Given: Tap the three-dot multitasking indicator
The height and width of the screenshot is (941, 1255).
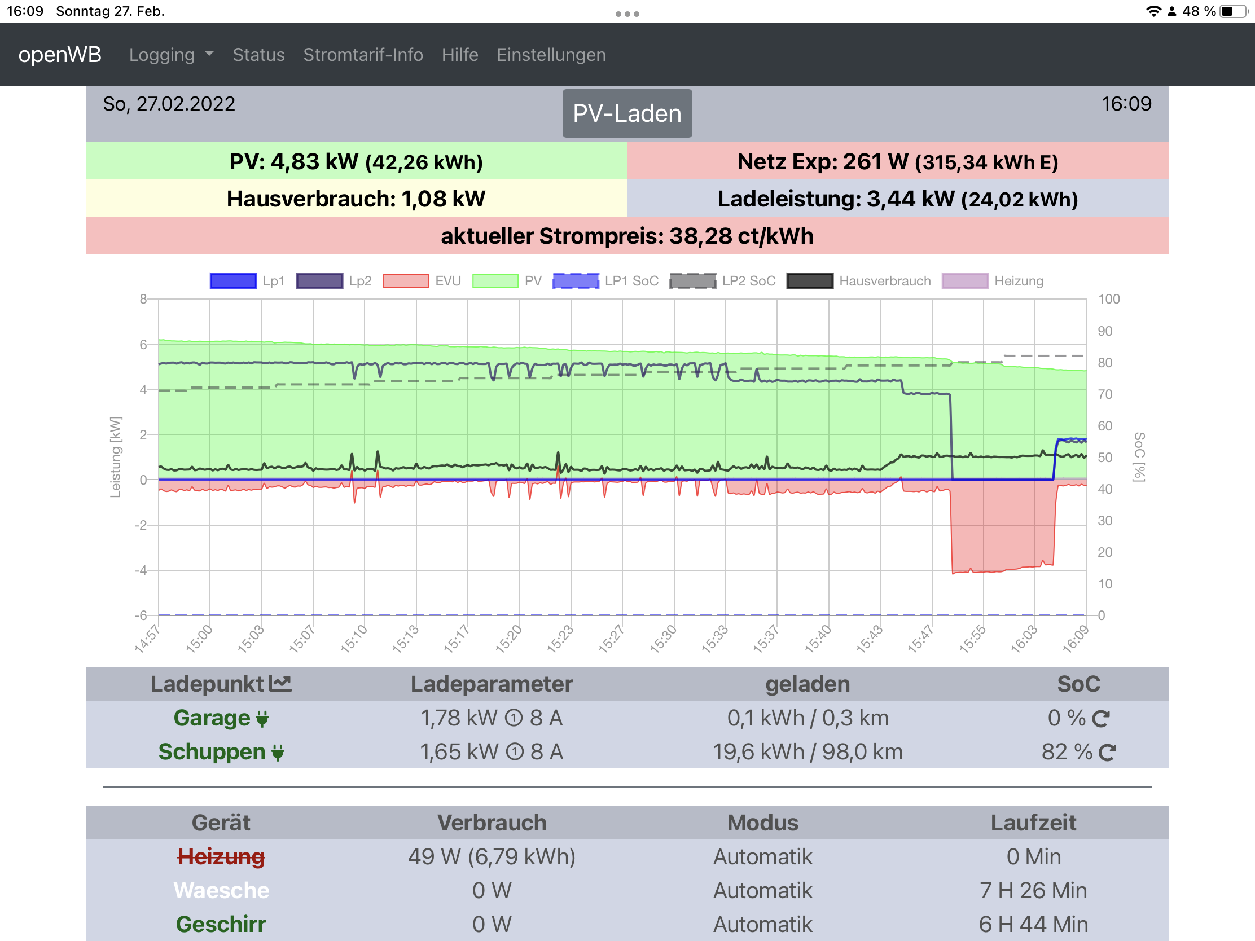Looking at the screenshot, I should tap(627, 14).
